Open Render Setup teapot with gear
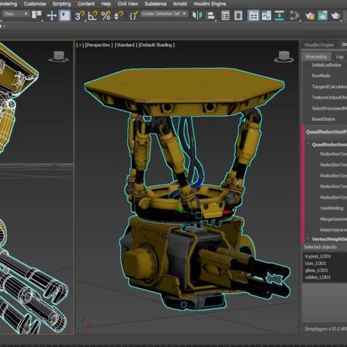347x347 pixels. (x=310, y=16)
